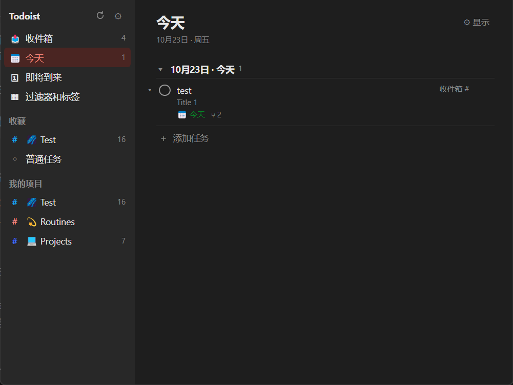This screenshot has height=385, width=513.
Task: Click blue hash icon of Test under 我的项目
Action: click(15, 202)
